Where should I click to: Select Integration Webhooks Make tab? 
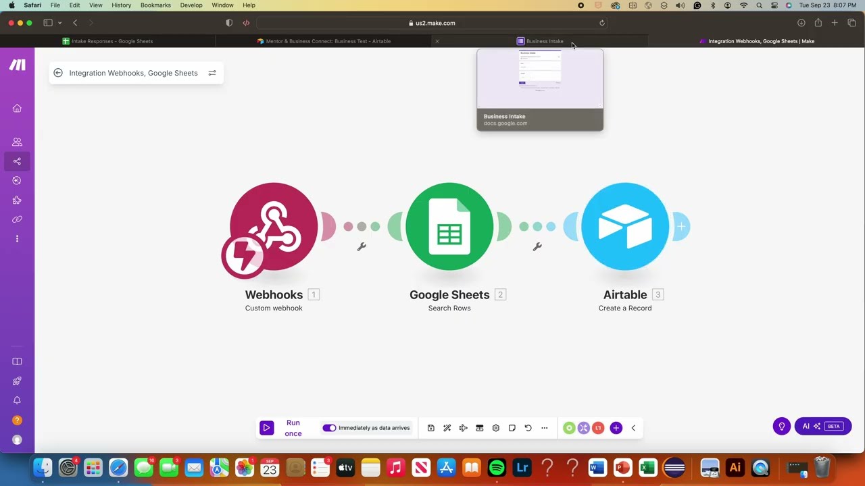tap(756, 41)
